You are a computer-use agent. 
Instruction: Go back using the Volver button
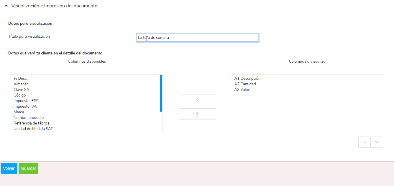[9, 168]
